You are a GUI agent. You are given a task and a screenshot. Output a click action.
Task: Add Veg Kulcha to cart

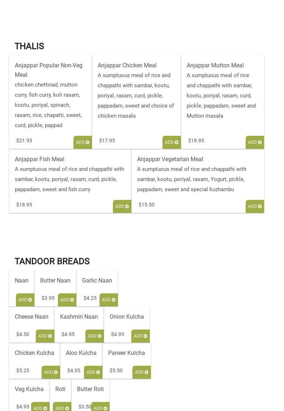40,408
